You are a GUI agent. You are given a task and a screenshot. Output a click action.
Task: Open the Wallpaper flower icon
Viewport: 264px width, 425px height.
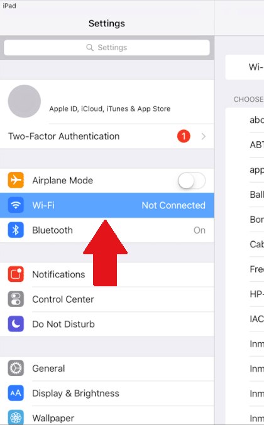click(16, 417)
